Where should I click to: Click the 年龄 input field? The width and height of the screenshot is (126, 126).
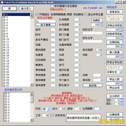click(99, 55)
